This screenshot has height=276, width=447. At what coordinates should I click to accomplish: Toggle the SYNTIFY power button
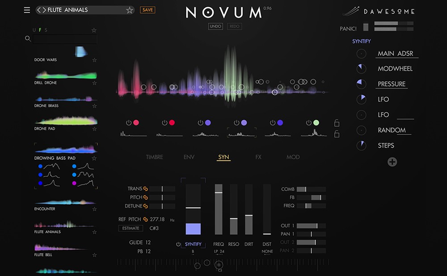[x=178, y=244]
